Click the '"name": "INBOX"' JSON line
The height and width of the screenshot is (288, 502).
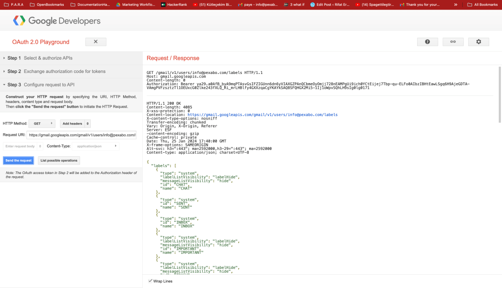177,226
